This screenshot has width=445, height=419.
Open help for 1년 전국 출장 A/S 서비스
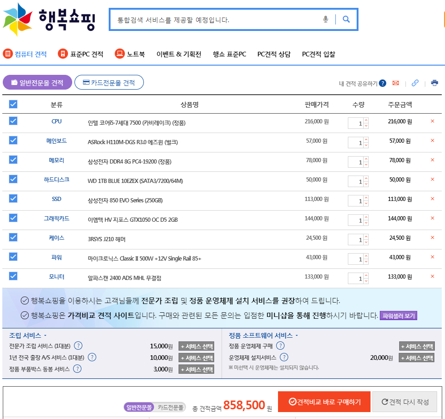[x=92, y=357]
